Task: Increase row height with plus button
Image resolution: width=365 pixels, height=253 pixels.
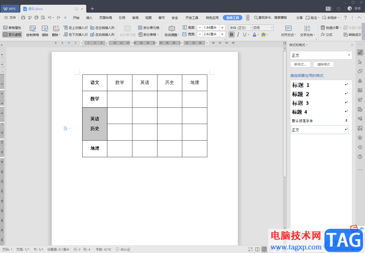Action: 222,28
